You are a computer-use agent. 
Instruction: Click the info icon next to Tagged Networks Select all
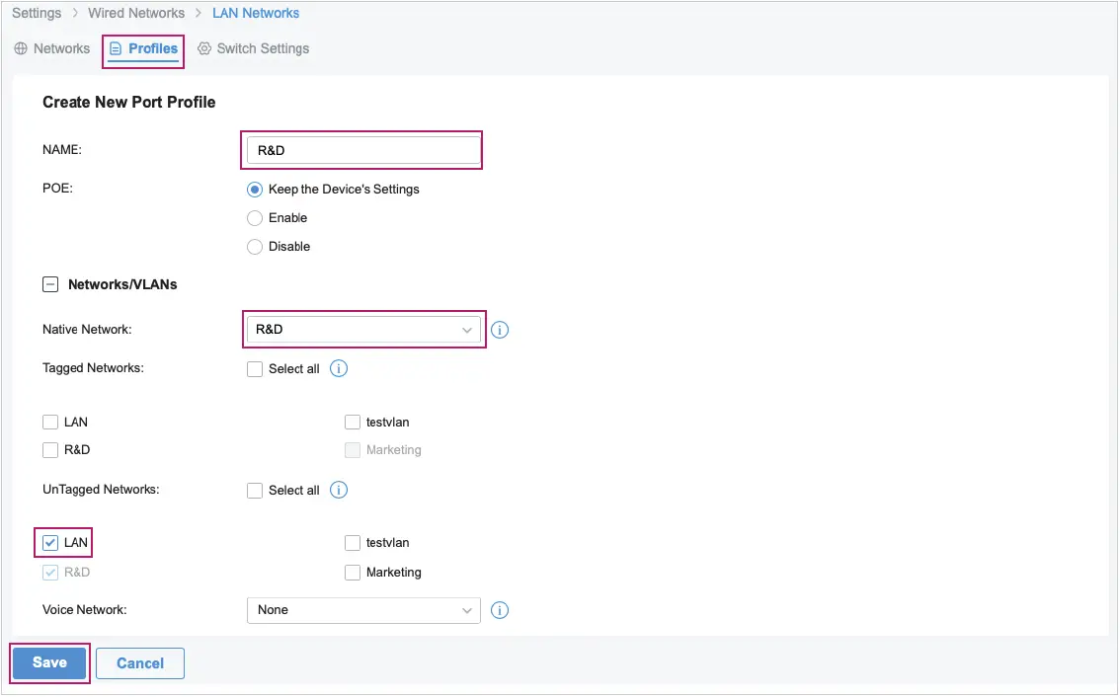[x=338, y=367]
